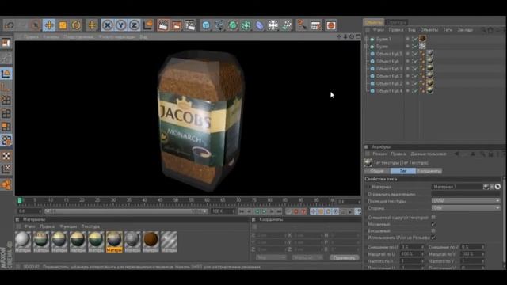Open the texture projection UVW dropdown
Screen dimensions: 507x285
[x=466, y=201]
